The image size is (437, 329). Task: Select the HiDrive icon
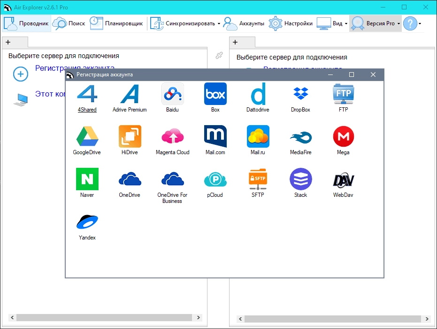coord(130,137)
